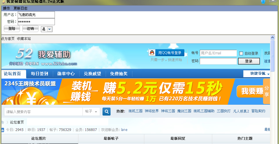
Task: Open the 分享 side tab
Action: point(266,91)
